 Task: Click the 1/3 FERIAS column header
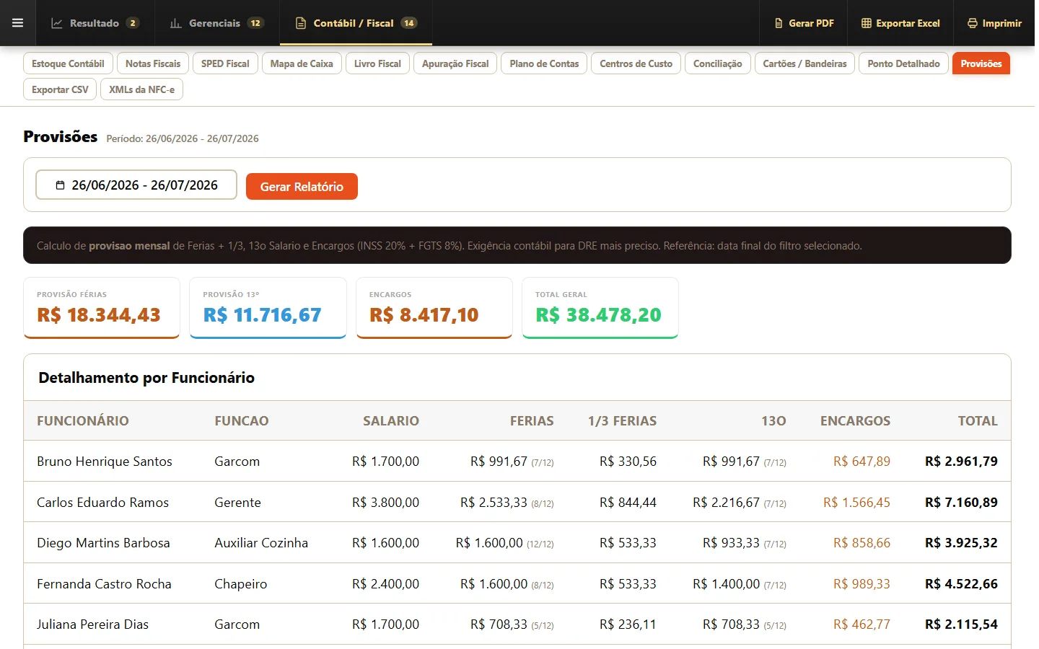(x=622, y=420)
